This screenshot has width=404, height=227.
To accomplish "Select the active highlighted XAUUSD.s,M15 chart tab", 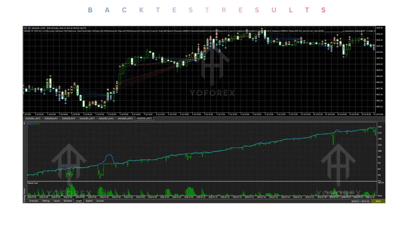I will [144, 119].
